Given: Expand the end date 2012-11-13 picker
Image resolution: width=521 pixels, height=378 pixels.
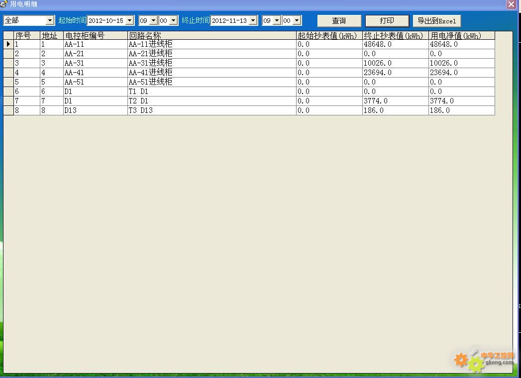Looking at the screenshot, I should pyautogui.click(x=253, y=20).
